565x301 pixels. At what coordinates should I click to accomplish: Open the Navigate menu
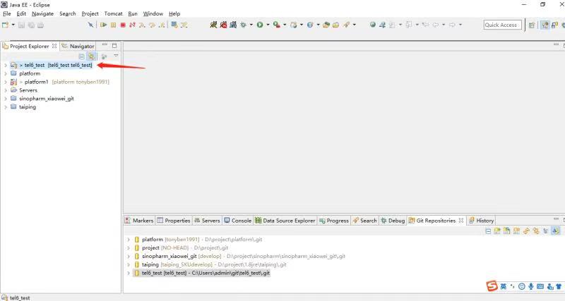pyautogui.click(x=42, y=13)
